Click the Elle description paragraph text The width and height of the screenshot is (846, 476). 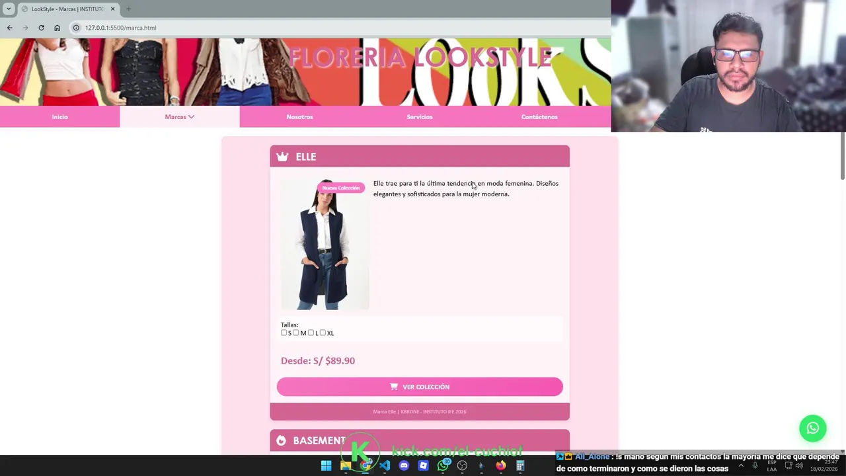466,188
